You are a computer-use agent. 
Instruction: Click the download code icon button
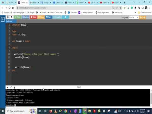click(x=65, y=17)
